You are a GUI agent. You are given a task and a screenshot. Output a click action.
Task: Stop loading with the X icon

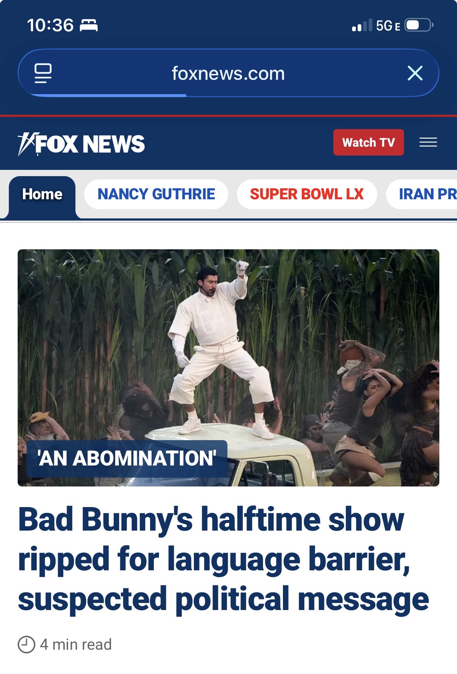coord(415,73)
